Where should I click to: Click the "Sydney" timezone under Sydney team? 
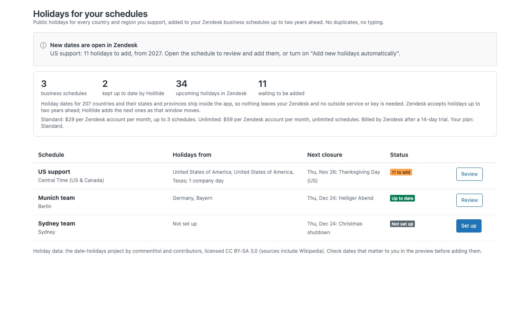(47, 232)
